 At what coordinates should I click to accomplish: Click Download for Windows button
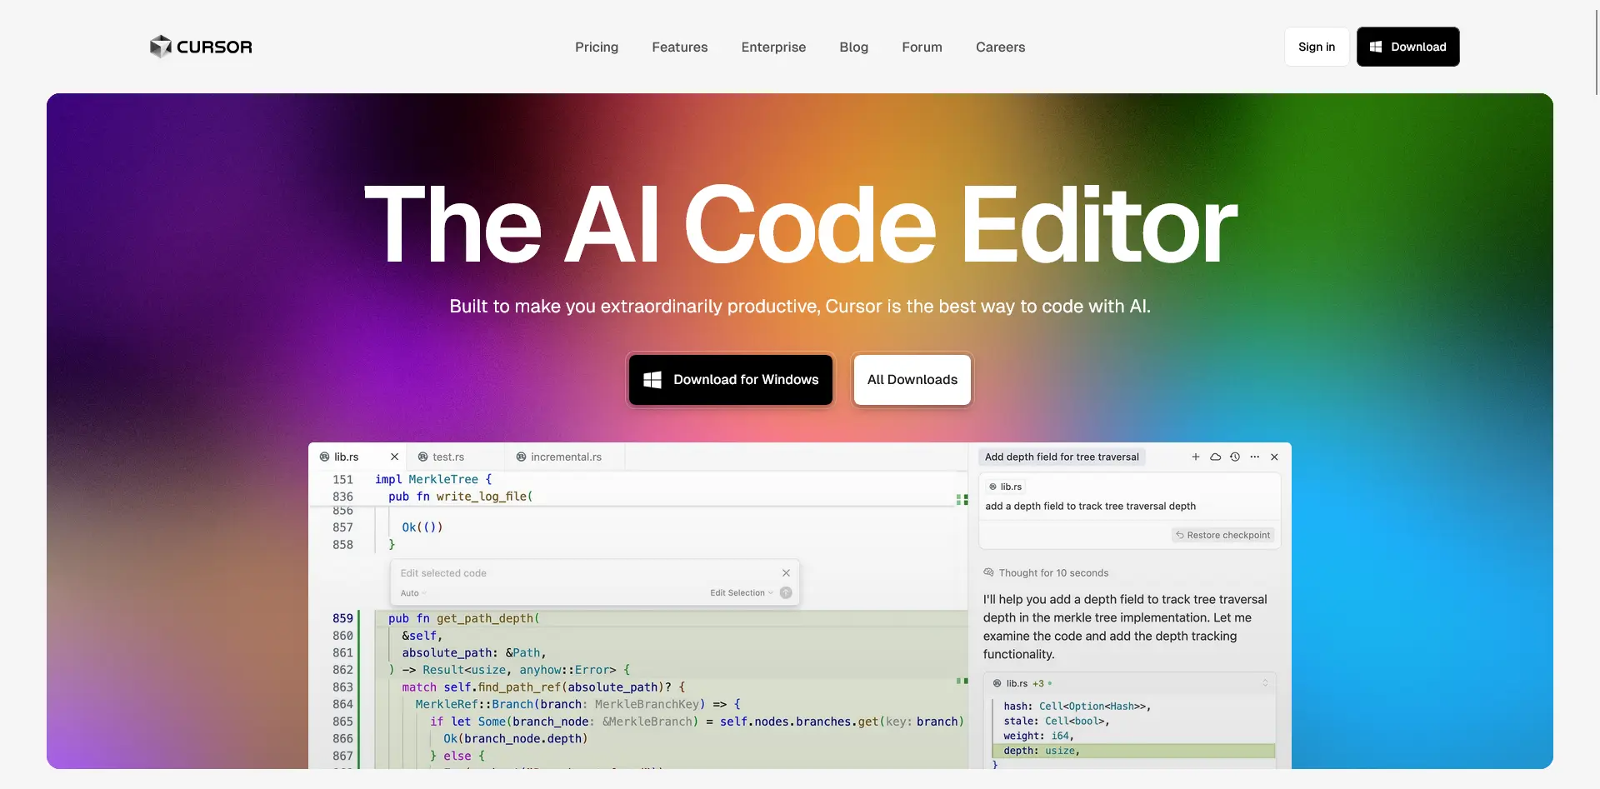[x=730, y=380]
